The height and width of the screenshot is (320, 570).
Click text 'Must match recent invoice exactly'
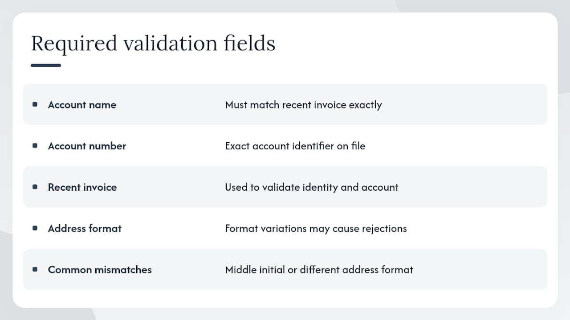pyautogui.click(x=303, y=105)
